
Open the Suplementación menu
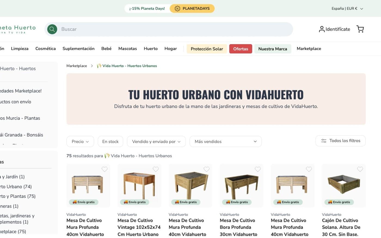[78, 48]
